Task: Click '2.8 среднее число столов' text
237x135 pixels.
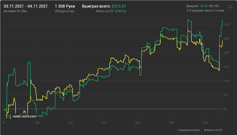Action: [205, 11]
